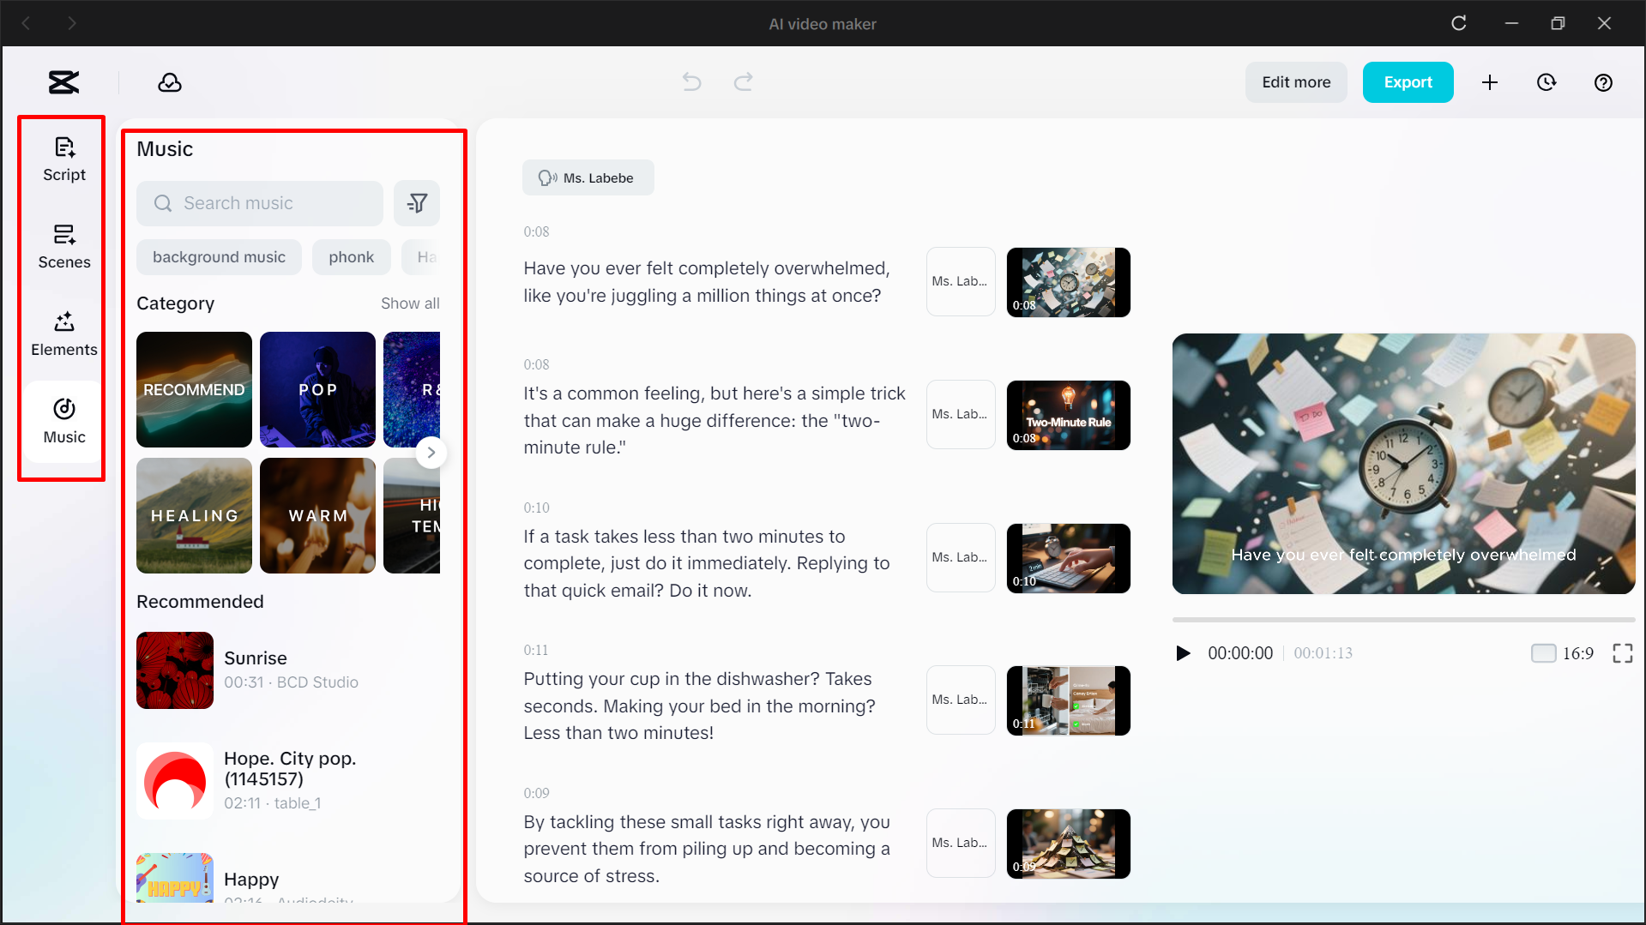This screenshot has height=925, width=1646.
Task: Select the Script panel in the sidebar
Action: [x=63, y=159]
